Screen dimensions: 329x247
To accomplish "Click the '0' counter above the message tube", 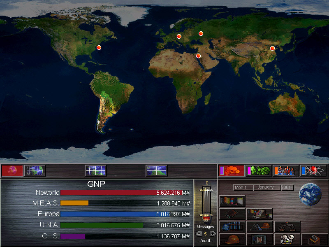I will click(x=207, y=183).
